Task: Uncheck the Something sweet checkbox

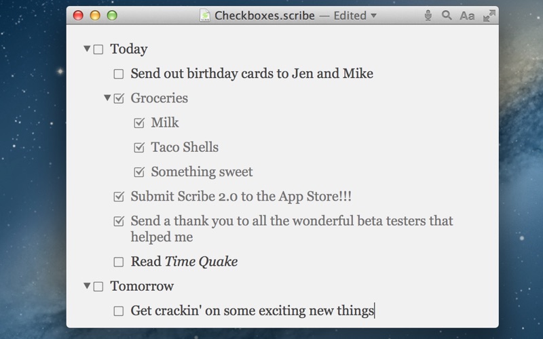Action: (x=139, y=172)
